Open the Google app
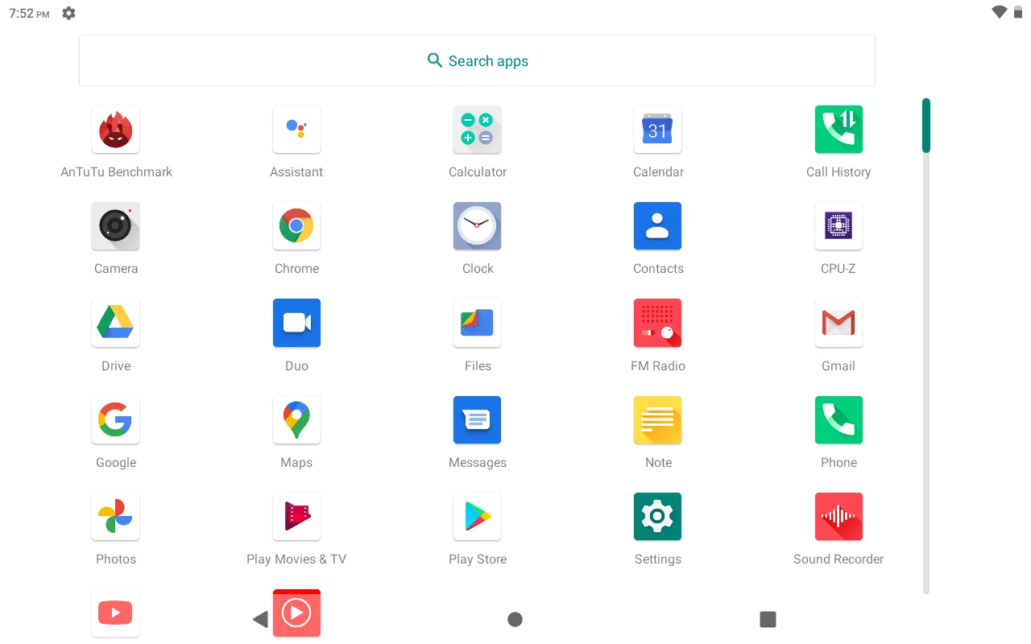1031x644 pixels. pyautogui.click(x=116, y=420)
